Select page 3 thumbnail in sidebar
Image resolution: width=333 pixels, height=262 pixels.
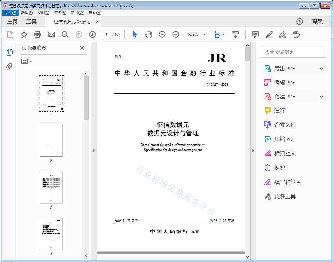(51, 187)
